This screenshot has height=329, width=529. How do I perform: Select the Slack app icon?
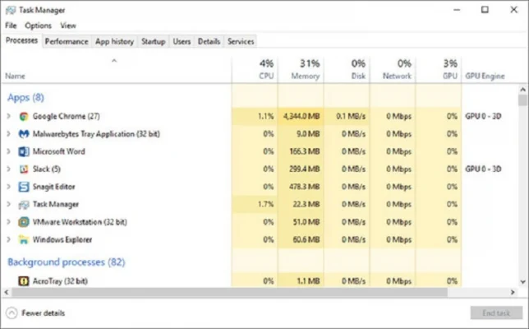[25, 169]
